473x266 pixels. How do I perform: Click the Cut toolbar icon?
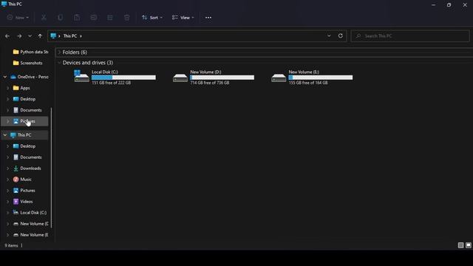tap(44, 18)
